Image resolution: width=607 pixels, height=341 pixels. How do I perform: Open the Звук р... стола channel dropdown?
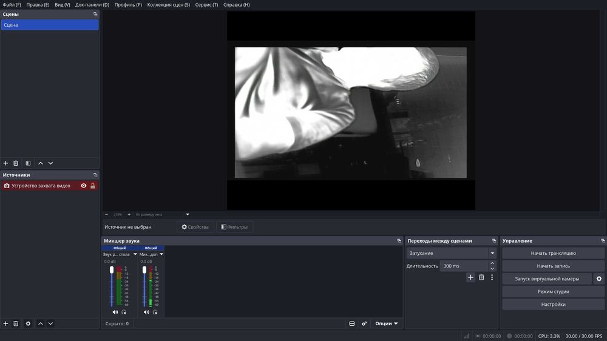(x=135, y=254)
